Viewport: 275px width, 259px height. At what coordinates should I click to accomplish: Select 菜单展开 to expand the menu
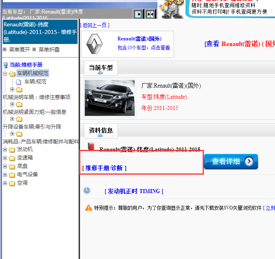coord(20,50)
